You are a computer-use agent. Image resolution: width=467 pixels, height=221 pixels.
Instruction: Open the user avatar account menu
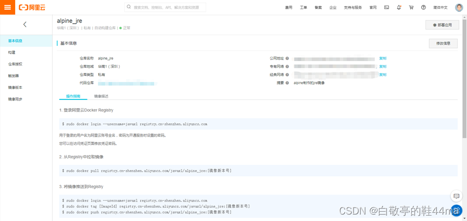(x=459, y=8)
